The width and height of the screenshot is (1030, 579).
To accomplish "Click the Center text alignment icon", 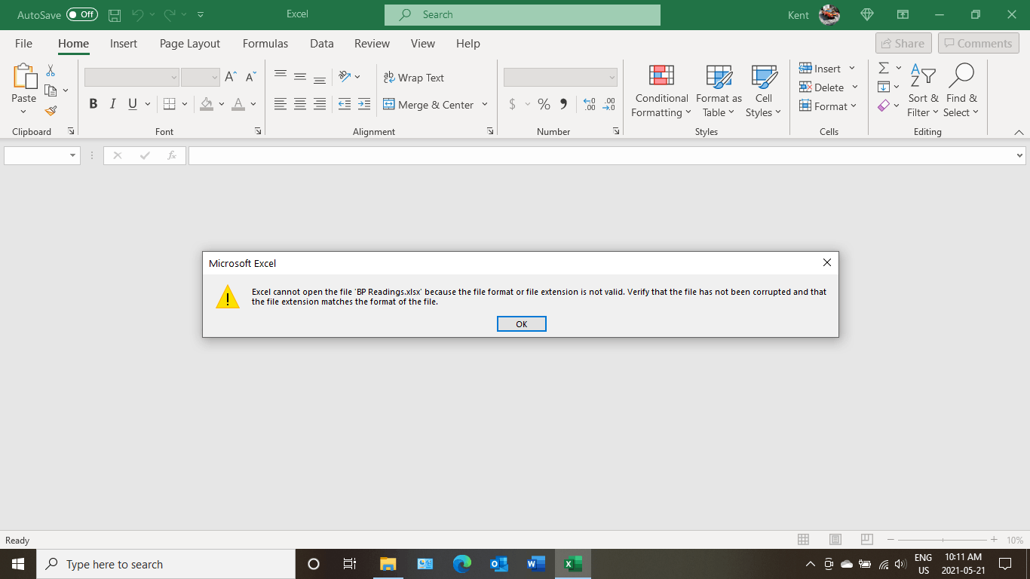I will (300, 104).
